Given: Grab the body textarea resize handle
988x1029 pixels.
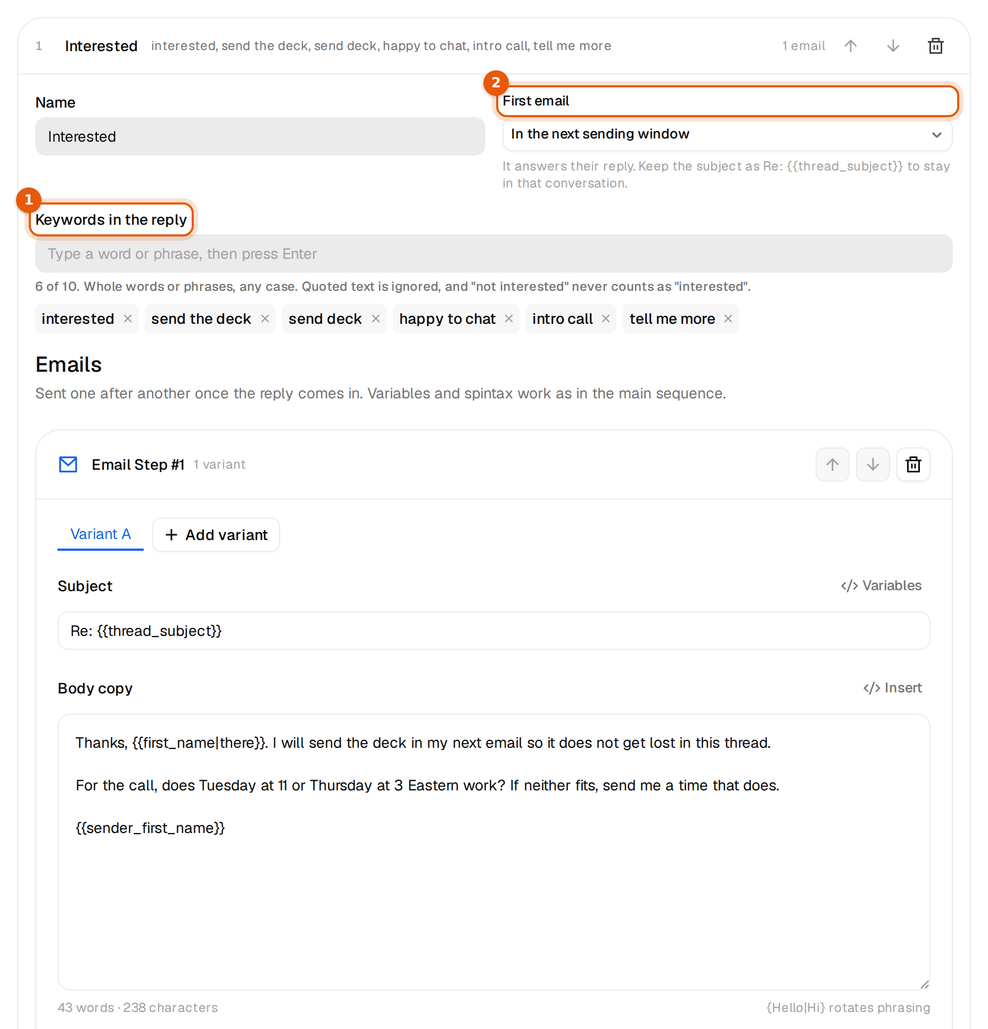Looking at the screenshot, I should [925, 985].
